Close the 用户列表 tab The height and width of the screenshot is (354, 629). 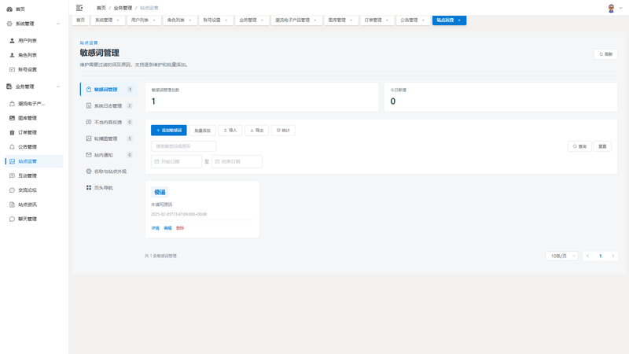click(x=154, y=20)
